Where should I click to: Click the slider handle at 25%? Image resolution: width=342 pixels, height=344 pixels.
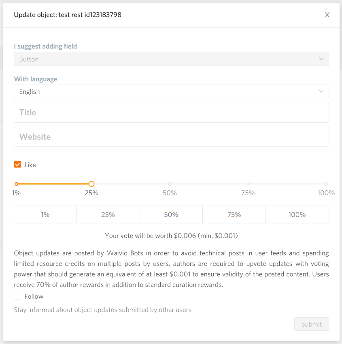point(91,184)
